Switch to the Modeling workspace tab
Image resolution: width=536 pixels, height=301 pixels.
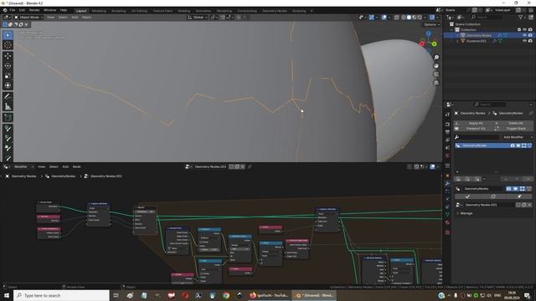(x=99, y=11)
